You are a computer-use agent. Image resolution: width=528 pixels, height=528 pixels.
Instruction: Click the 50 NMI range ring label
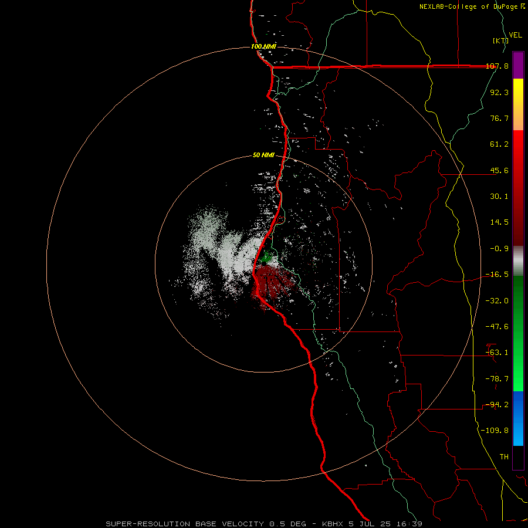pyautogui.click(x=263, y=155)
